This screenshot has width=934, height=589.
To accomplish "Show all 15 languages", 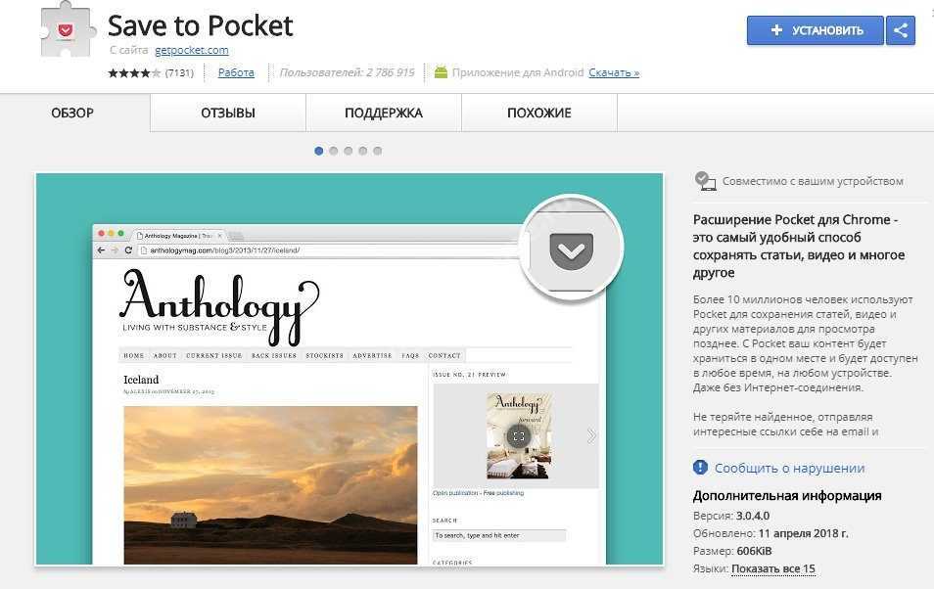I will (x=772, y=568).
